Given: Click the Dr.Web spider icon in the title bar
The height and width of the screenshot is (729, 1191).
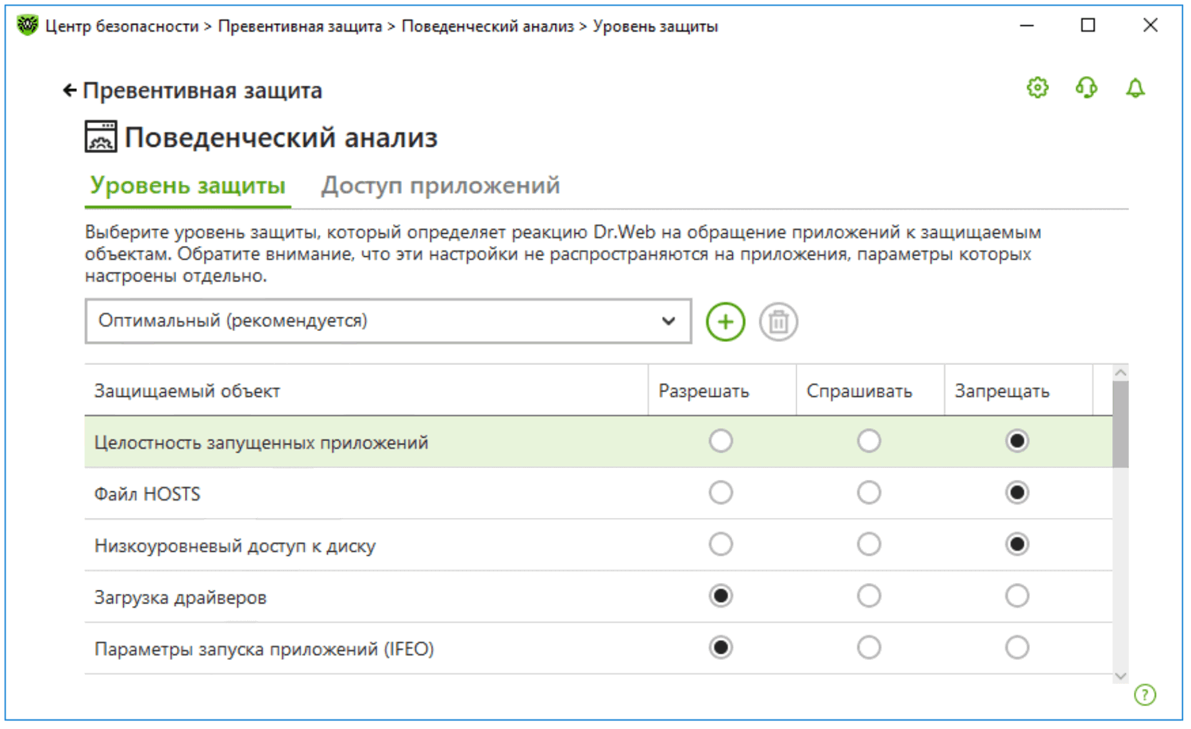Looking at the screenshot, I should (27, 25).
